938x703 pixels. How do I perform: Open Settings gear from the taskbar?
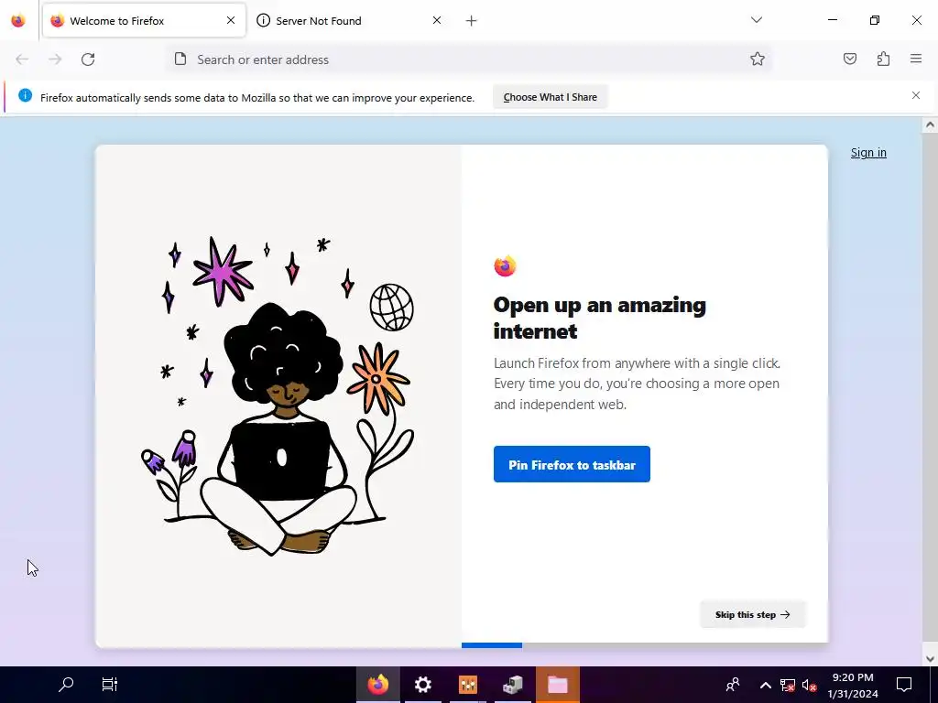click(423, 684)
